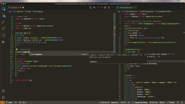
Task: Click the minimap scrollbar of the App.tsx editor
Action: point(114,33)
